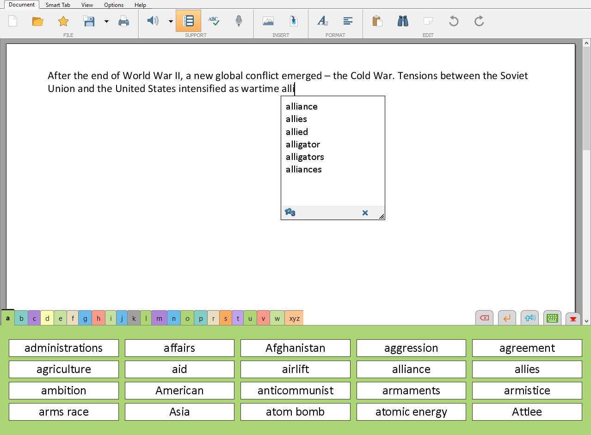This screenshot has height=435, width=591.
Task: Click the scrollbar up arrow
Action: pyautogui.click(x=587, y=43)
